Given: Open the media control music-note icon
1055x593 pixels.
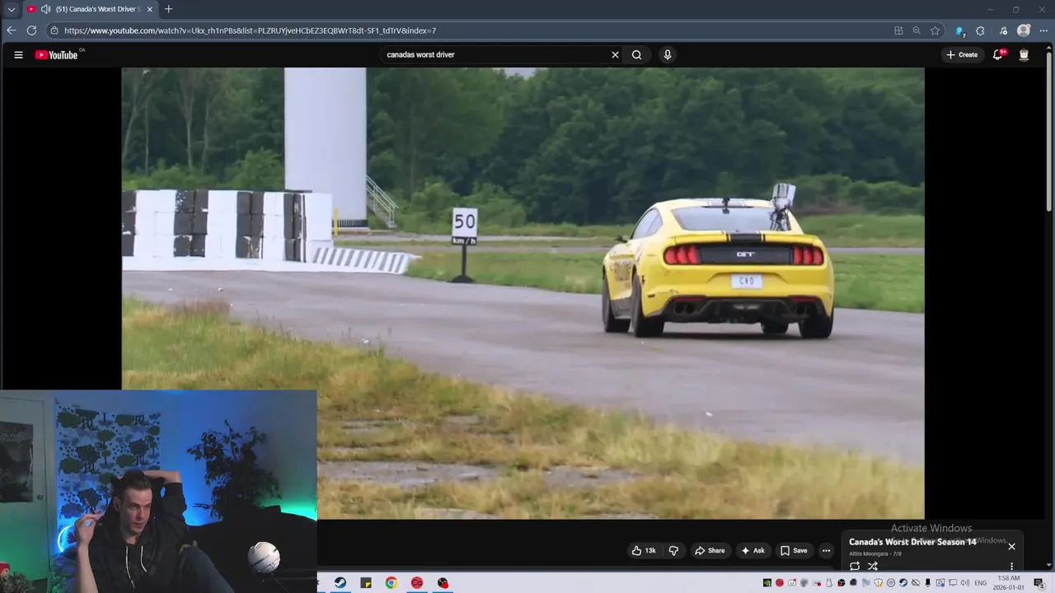Looking at the screenshot, I should tap(1003, 30).
